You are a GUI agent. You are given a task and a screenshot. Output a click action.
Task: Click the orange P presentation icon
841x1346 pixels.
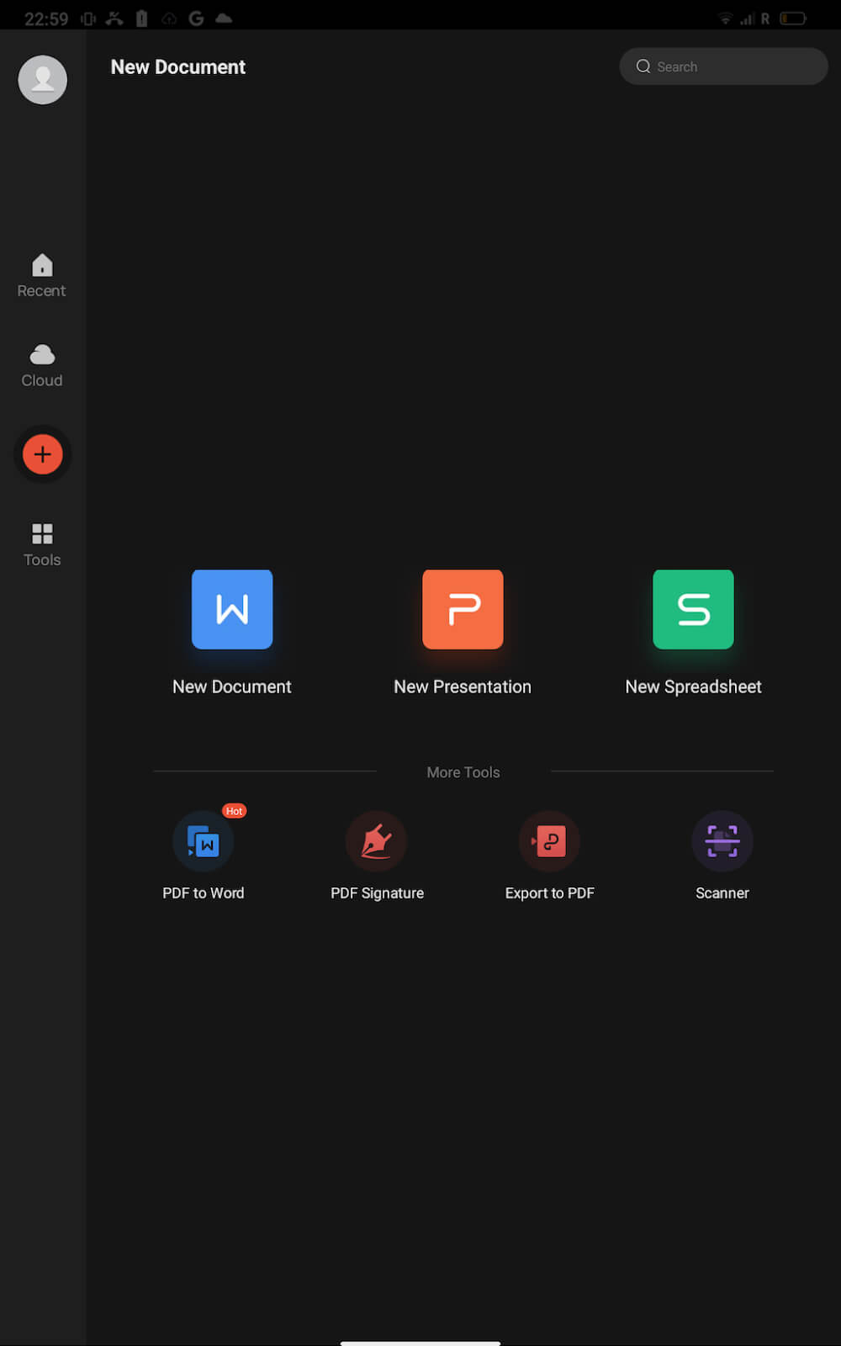[x=463, y=610]
